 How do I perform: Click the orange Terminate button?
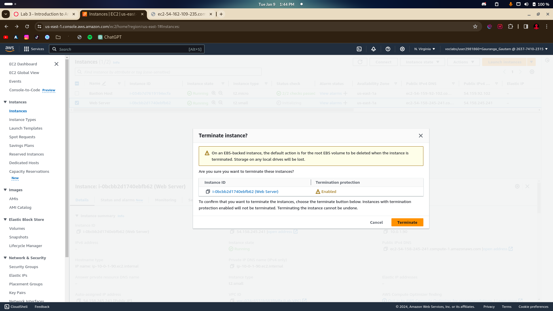(x=407, y=222)
